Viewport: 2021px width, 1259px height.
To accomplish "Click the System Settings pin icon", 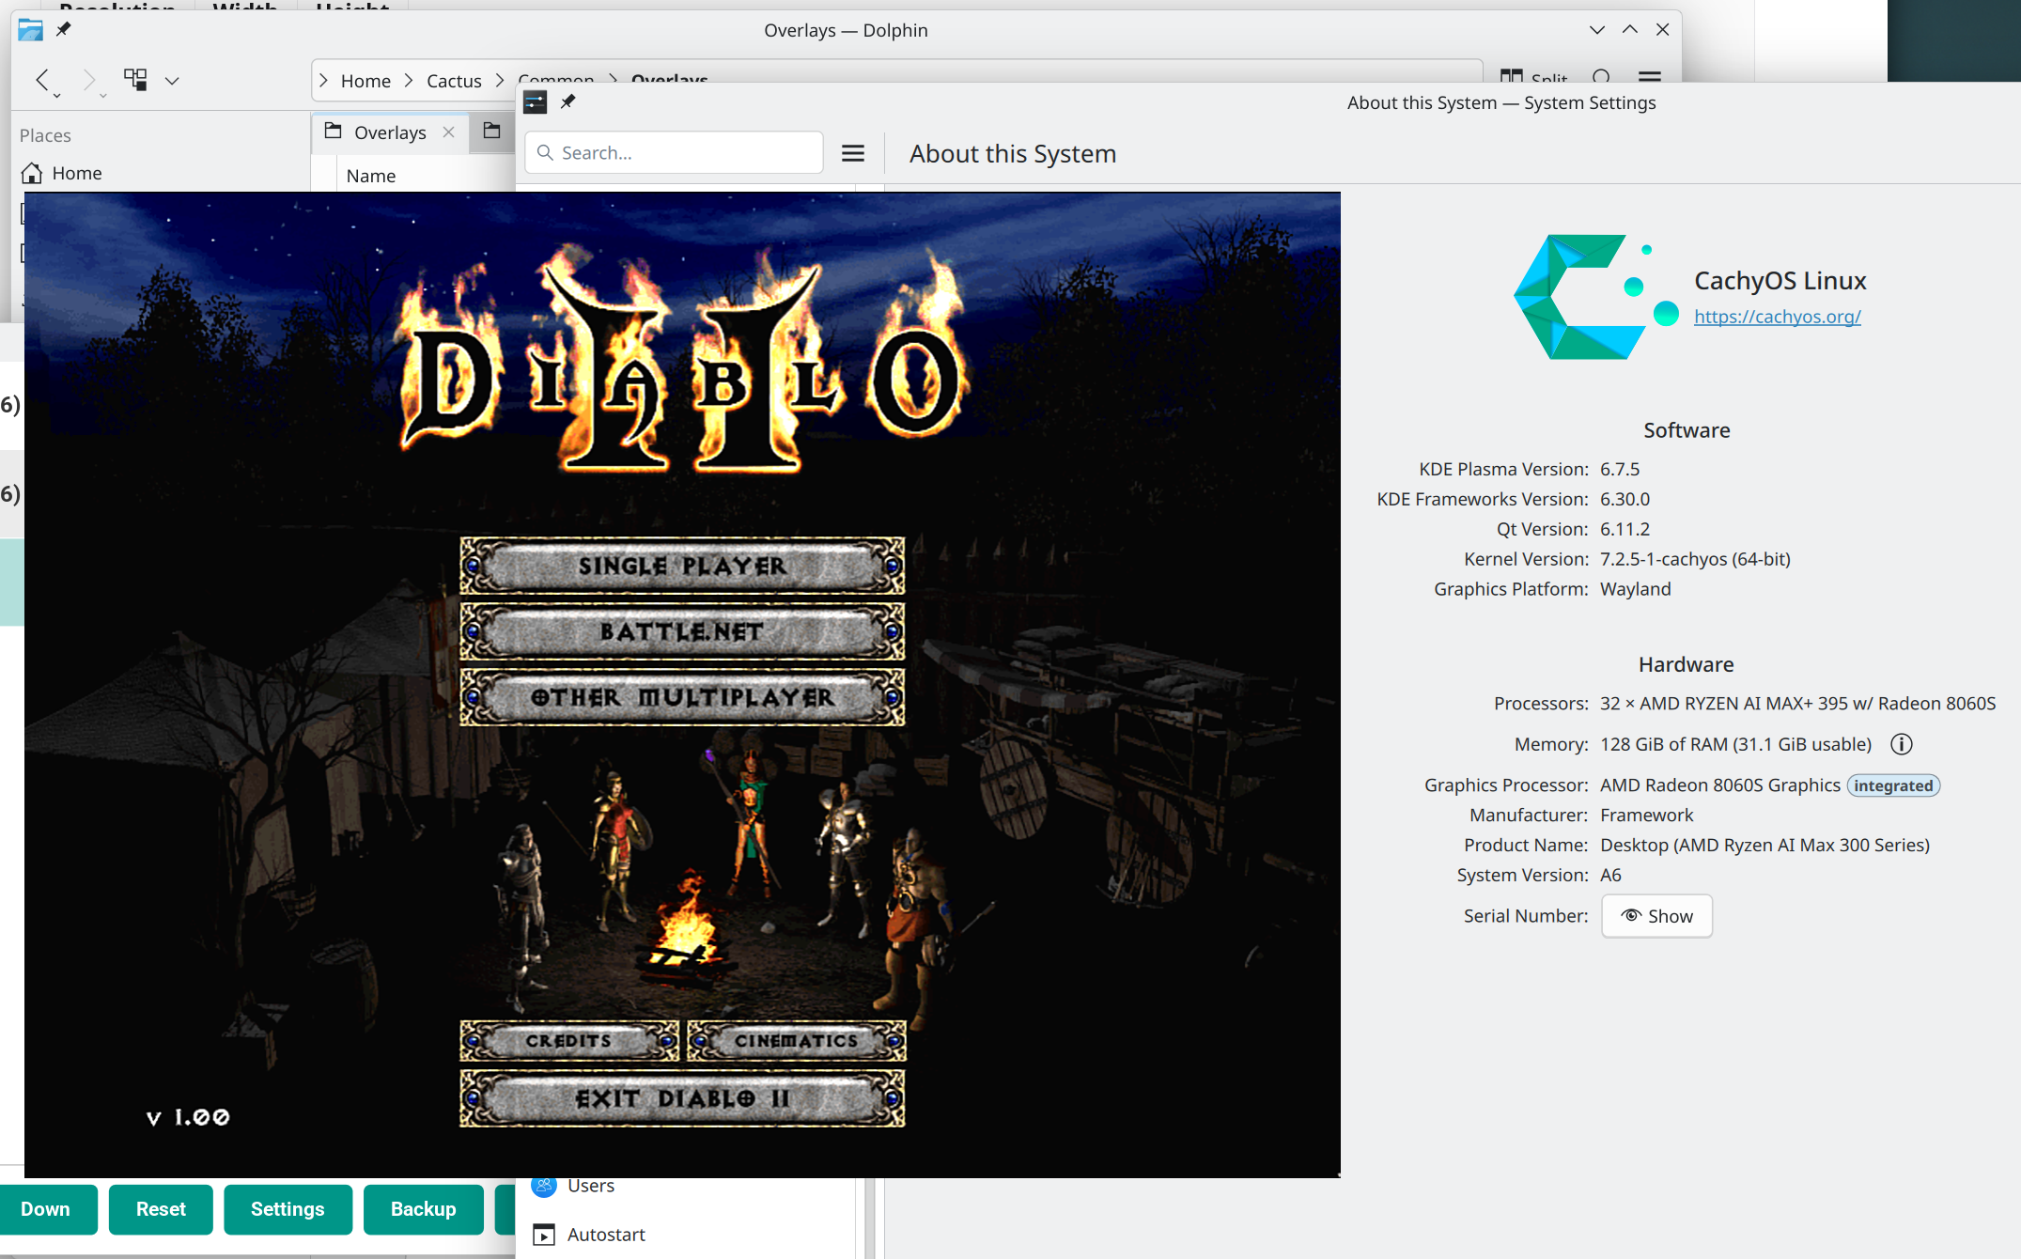I will click(x=567, y=101).
